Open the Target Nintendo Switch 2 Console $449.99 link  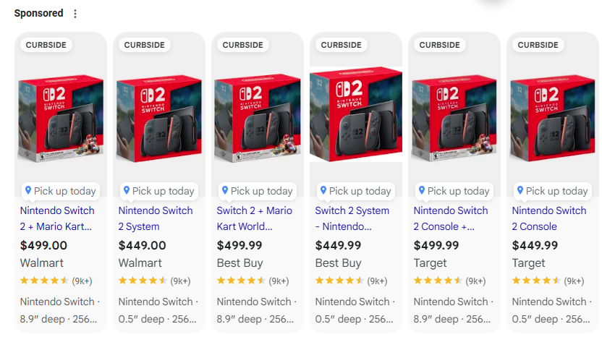pyautogui.click(x=549, y=218)
